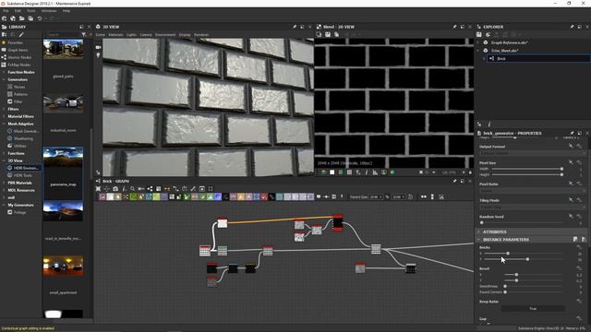
Task: Collapse the Mesh Adaptive category
Action: pyautogui.click(x=4, y=124)
